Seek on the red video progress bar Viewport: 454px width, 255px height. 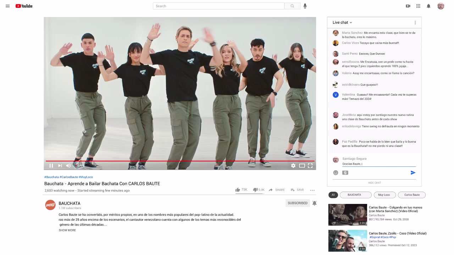[x=180, y=161]
